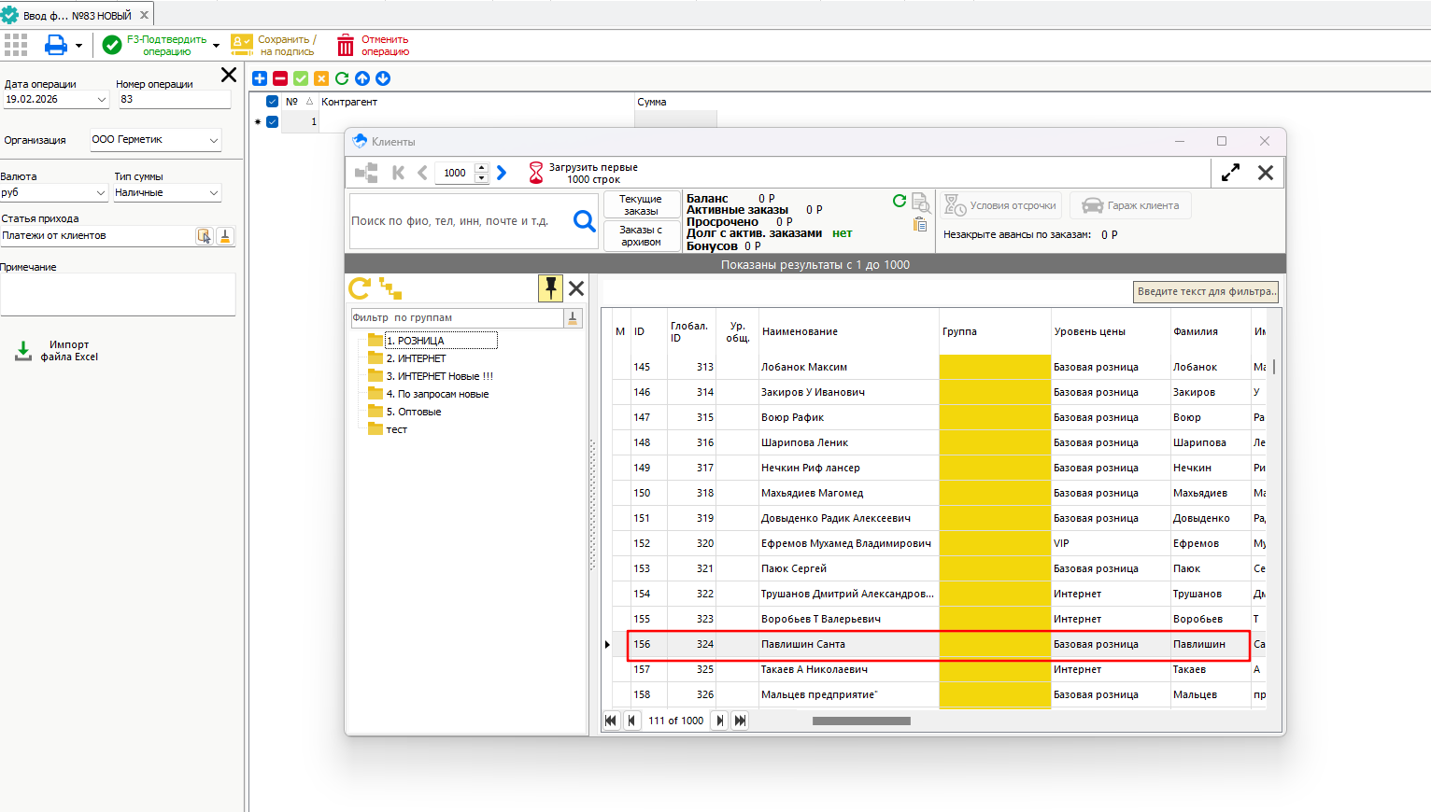Click the blue move row up arrow
Viewport: 1431px width, 812px height.
(x=362, y=78)
